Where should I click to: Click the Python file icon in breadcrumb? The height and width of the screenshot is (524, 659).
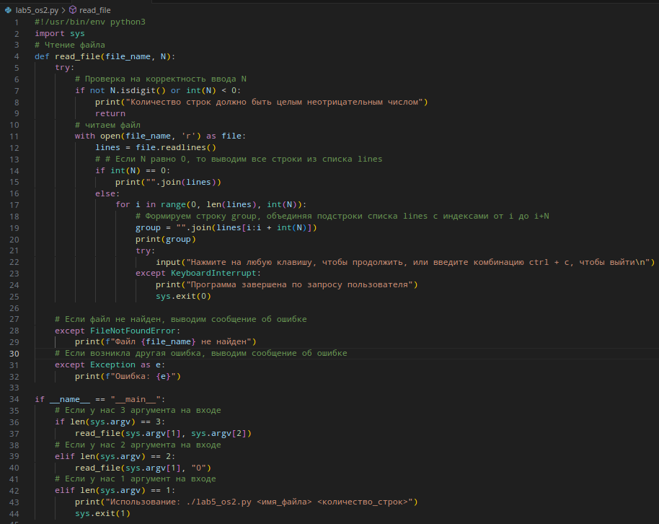point(9,10)
